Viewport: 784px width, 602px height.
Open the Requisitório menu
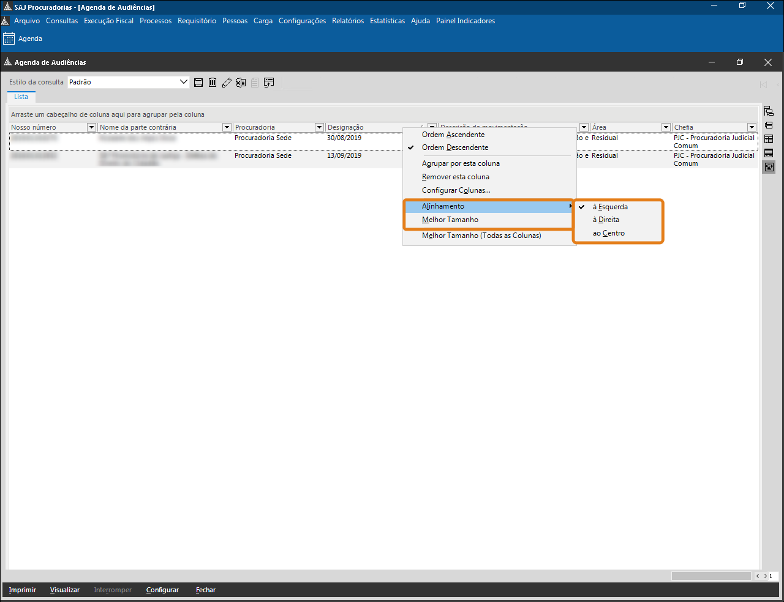pyautogui.click(x=197, y=21)
